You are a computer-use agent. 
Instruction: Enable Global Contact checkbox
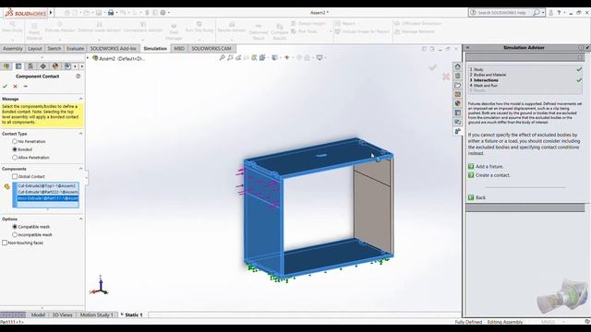click(15, 176)
